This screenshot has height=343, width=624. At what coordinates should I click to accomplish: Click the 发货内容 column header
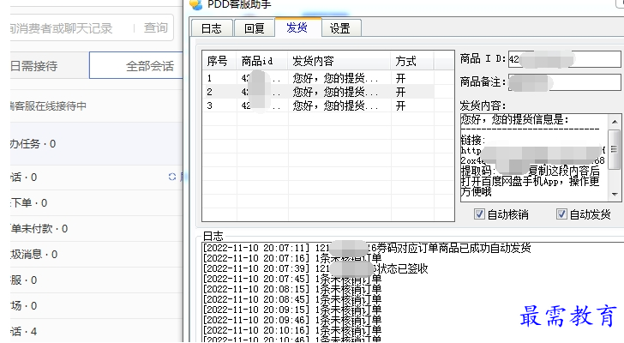tap(339, 61)
